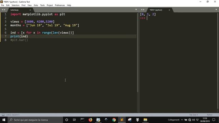Screen dimensions: 219x123
Task: Place cursor on import matplotlib line
Action: 38,14
